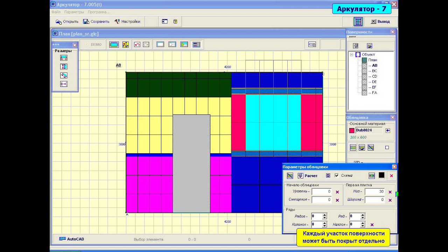
Task: Open the Параметры menu
Action: point(74,12)
